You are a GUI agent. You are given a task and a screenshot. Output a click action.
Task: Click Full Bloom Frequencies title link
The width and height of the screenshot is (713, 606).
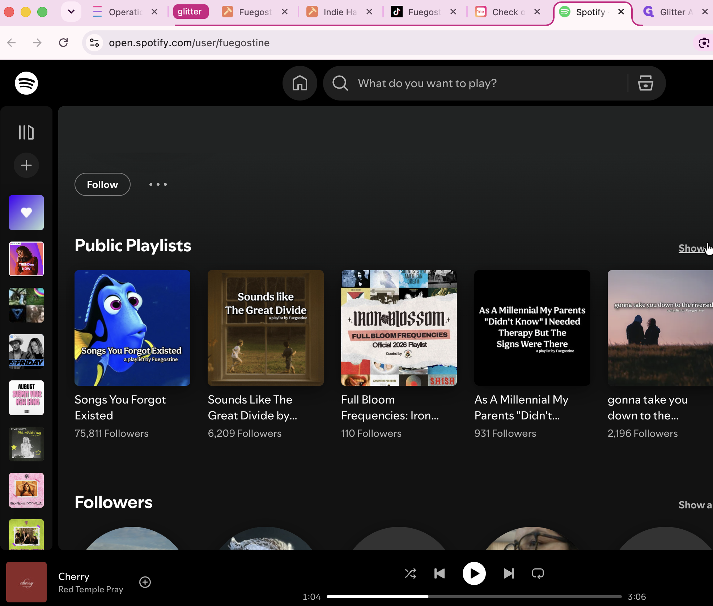point(390,407)
